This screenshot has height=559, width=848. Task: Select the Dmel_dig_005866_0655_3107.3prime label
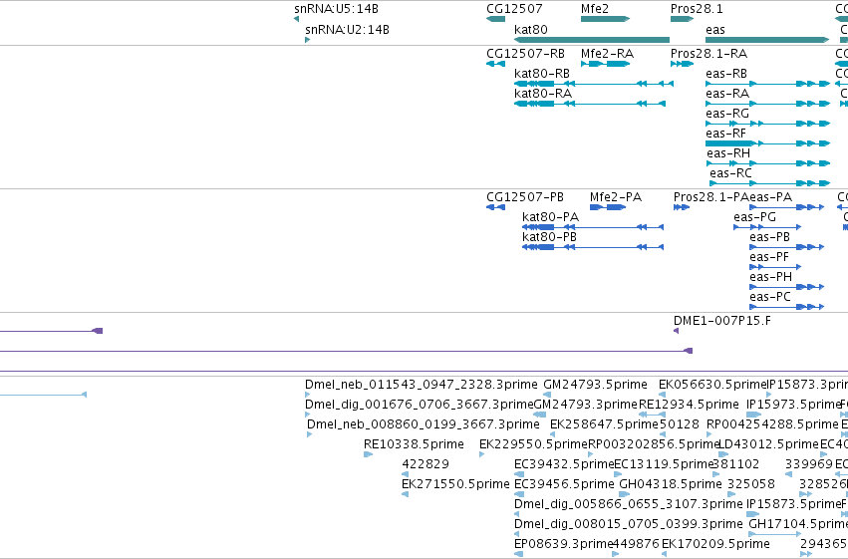point(629,504)
